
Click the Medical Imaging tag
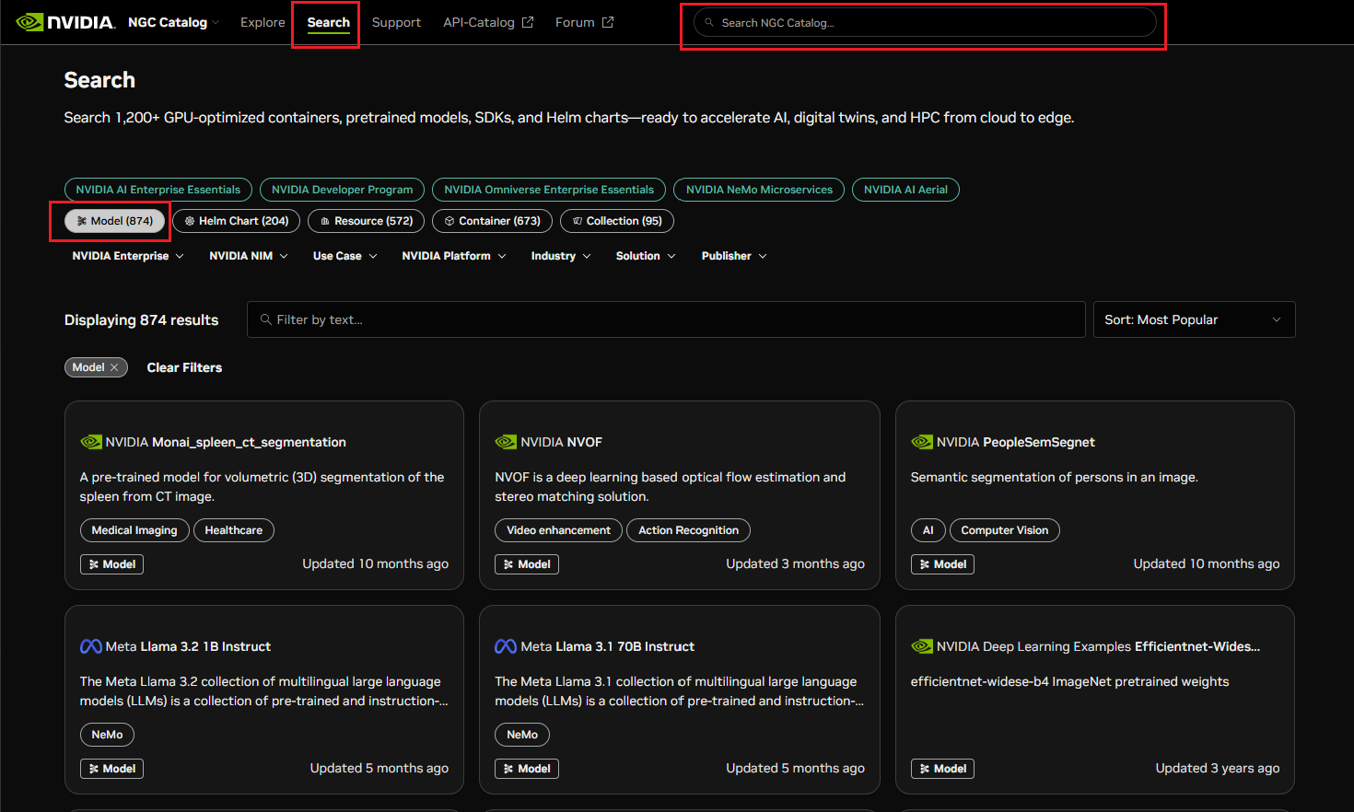134,530
